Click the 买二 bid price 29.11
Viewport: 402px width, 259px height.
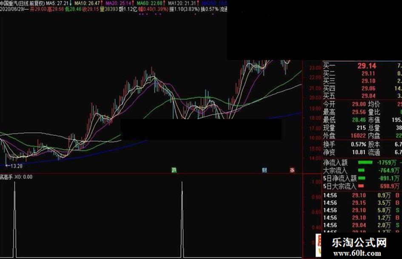pyautogui.click(x=368, y=74)
